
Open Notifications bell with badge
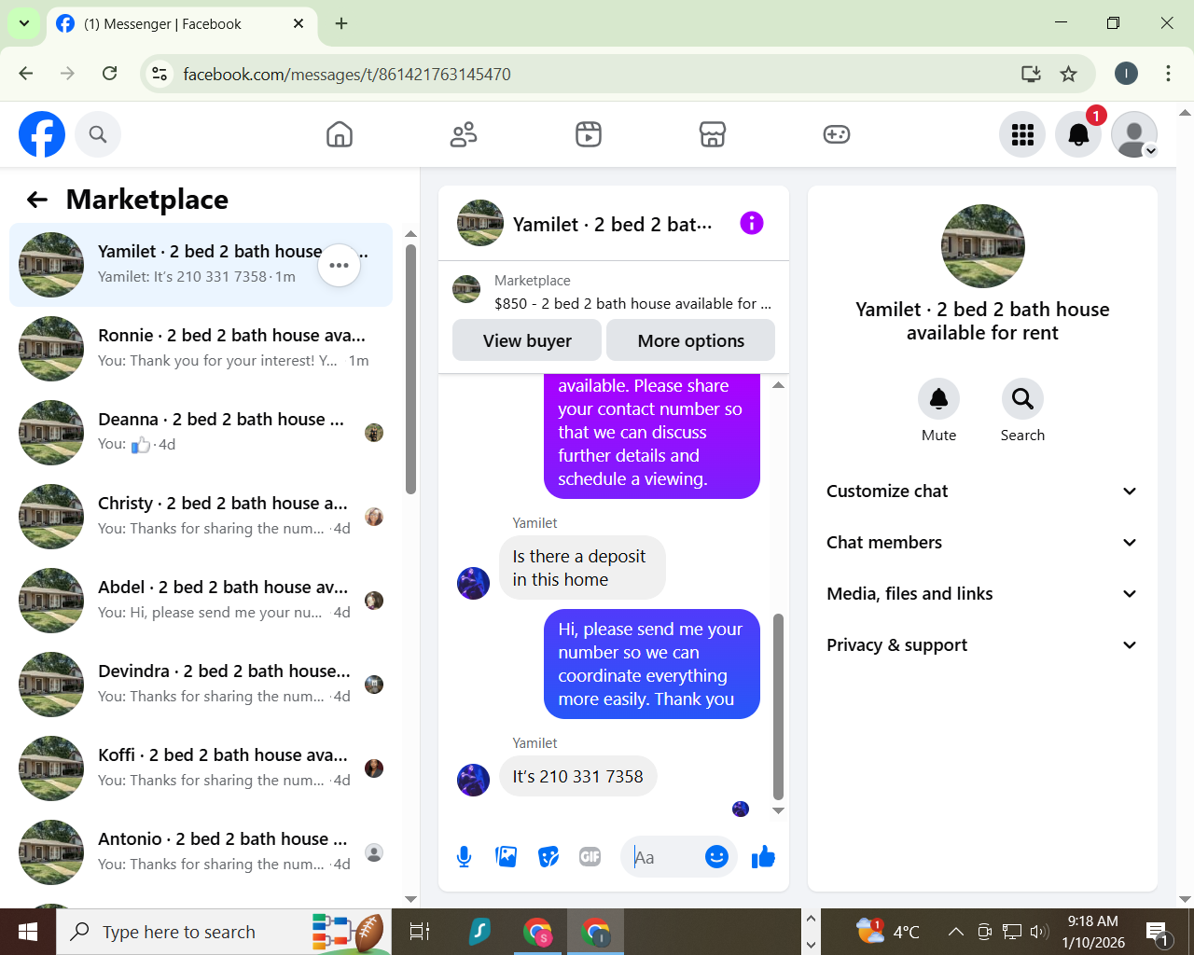1078,134
